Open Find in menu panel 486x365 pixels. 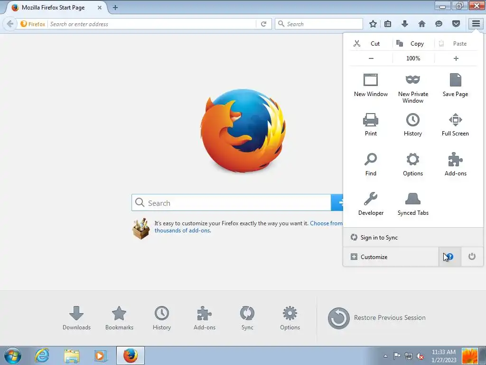coord(371,164)
